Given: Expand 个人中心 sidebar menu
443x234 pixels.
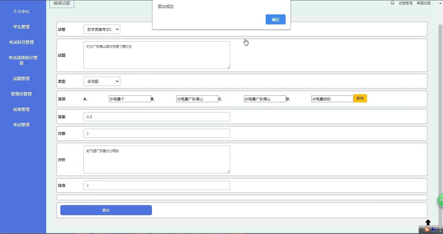Looking at the screenshot, I should pos(23,11).
